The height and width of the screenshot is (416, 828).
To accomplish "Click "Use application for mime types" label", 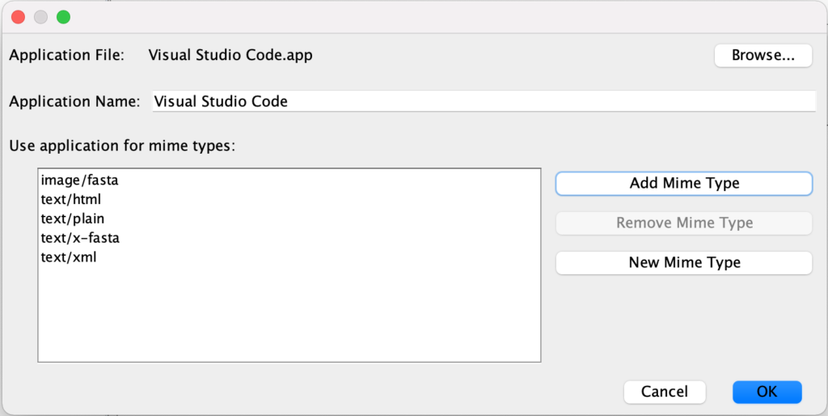I will point(121,146).
